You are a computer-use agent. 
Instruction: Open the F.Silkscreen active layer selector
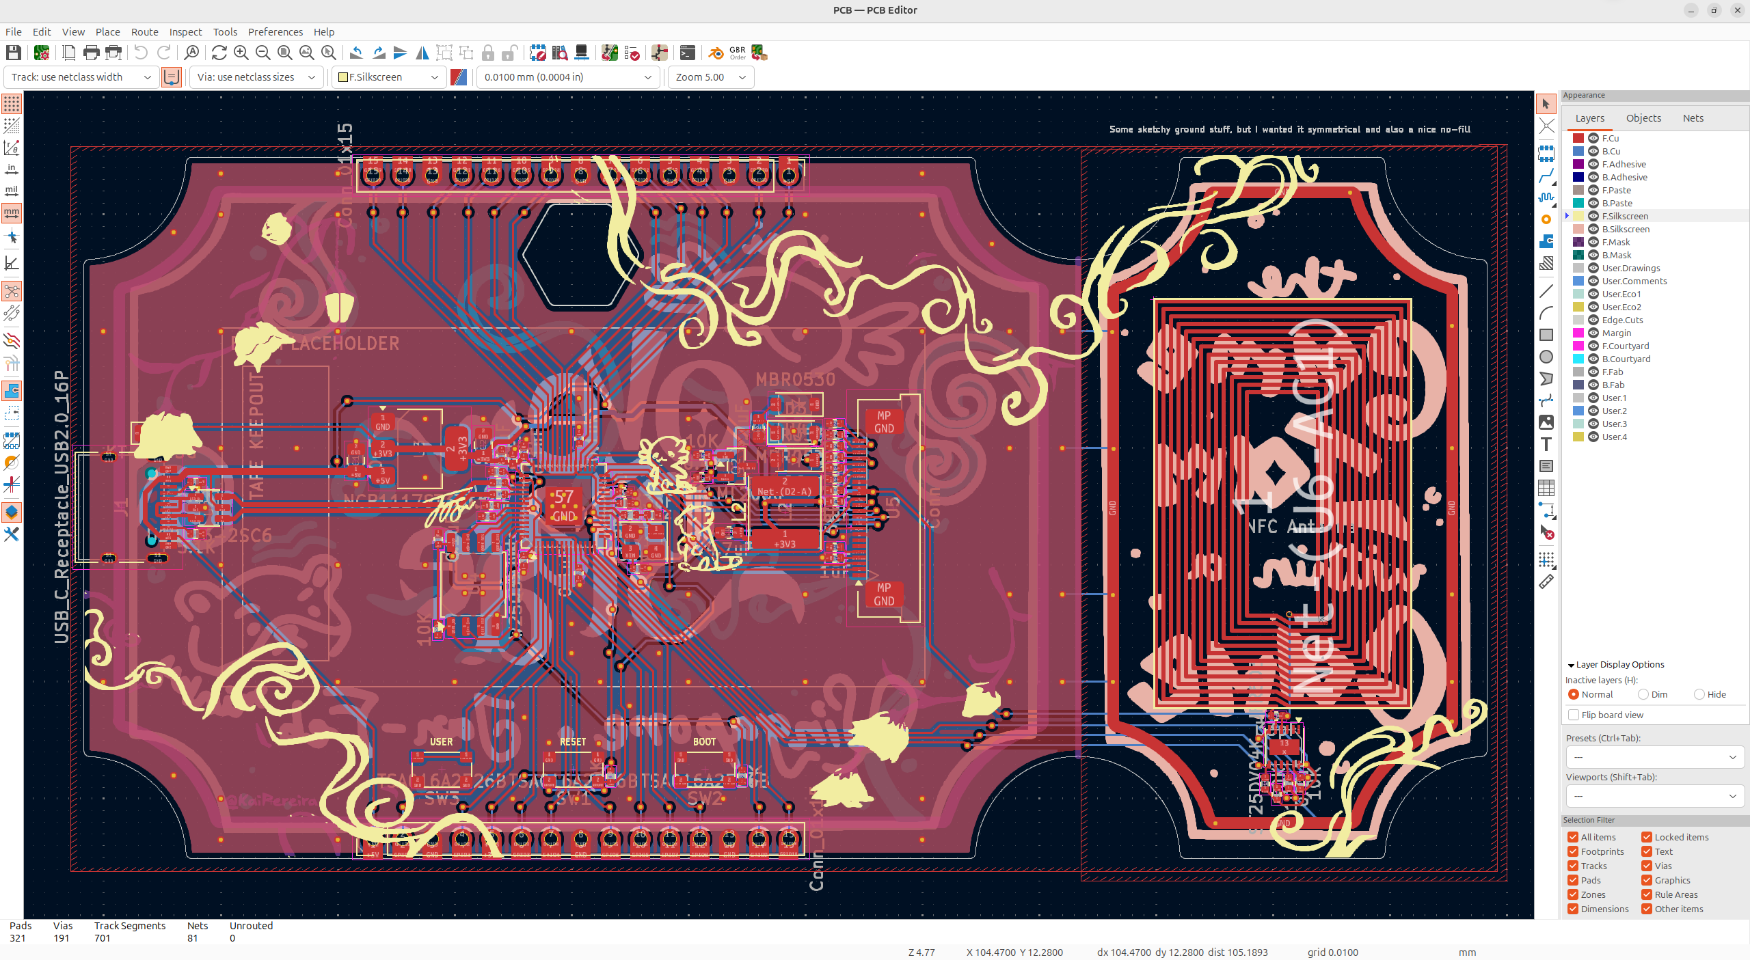click(389, 77)
